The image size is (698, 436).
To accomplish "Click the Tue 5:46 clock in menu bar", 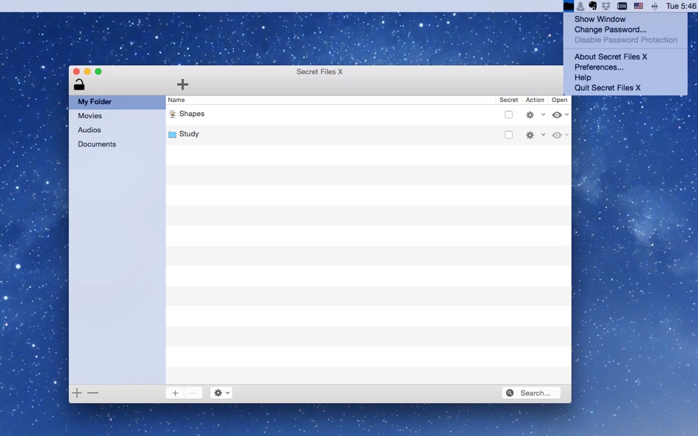I will click(x=680, y=6).
